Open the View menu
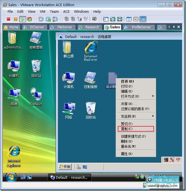Screen dimensions: 186x191 [31, 12]
